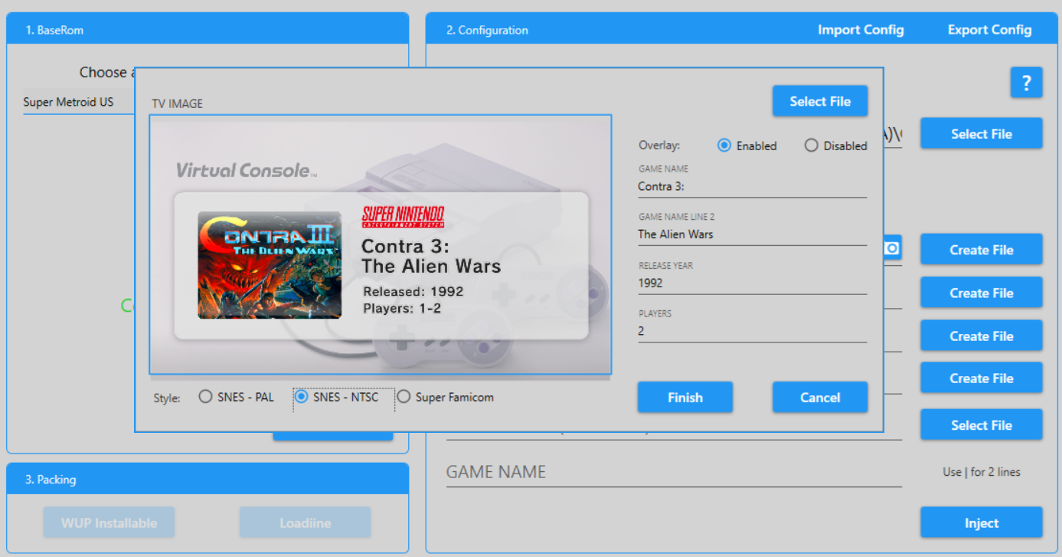
Task: Click Import Config in the header
Action: click(861, 30)
